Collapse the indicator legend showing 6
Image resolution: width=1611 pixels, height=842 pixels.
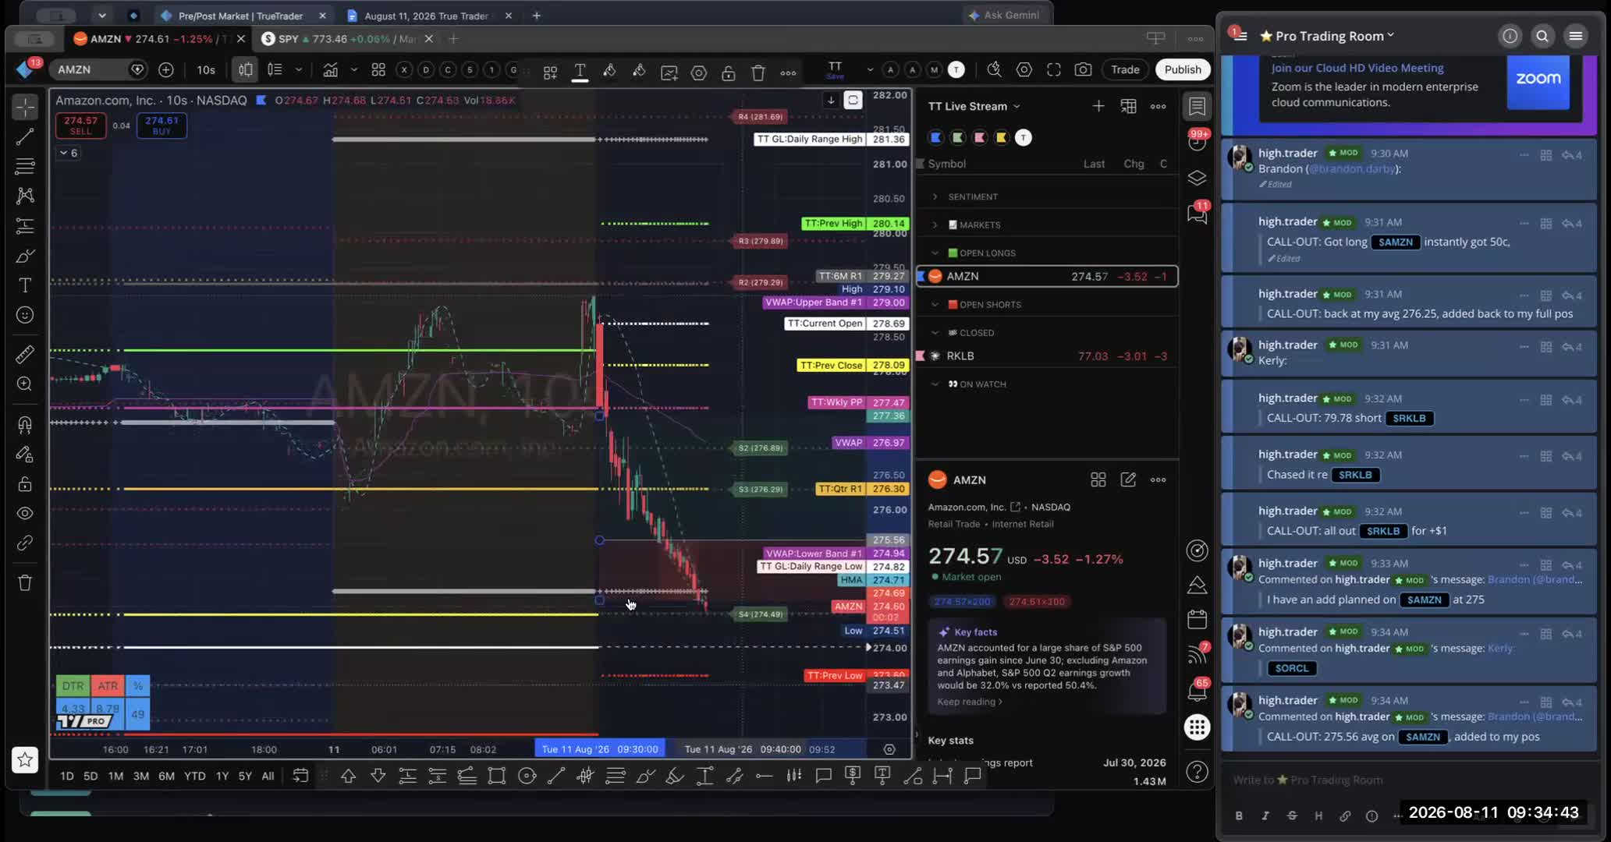pos(69,153)
